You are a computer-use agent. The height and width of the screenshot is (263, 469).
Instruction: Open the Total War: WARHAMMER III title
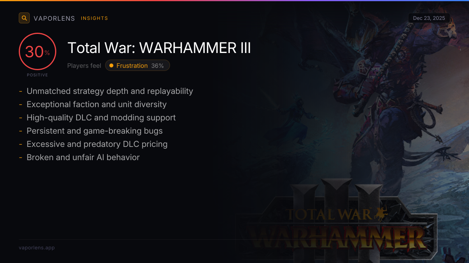[x=159, y=48]
